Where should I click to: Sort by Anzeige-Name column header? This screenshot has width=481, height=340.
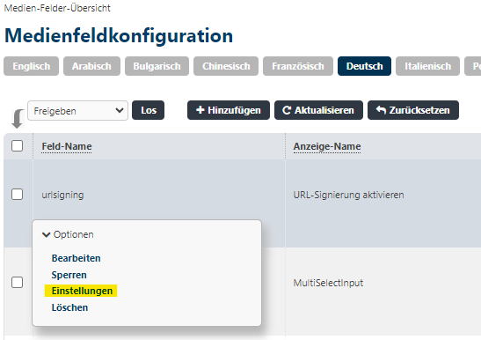coord(327,146)
